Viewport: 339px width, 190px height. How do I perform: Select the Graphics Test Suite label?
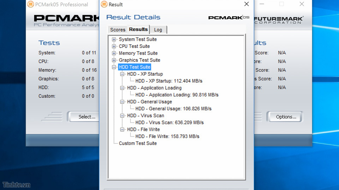[139, 60]
